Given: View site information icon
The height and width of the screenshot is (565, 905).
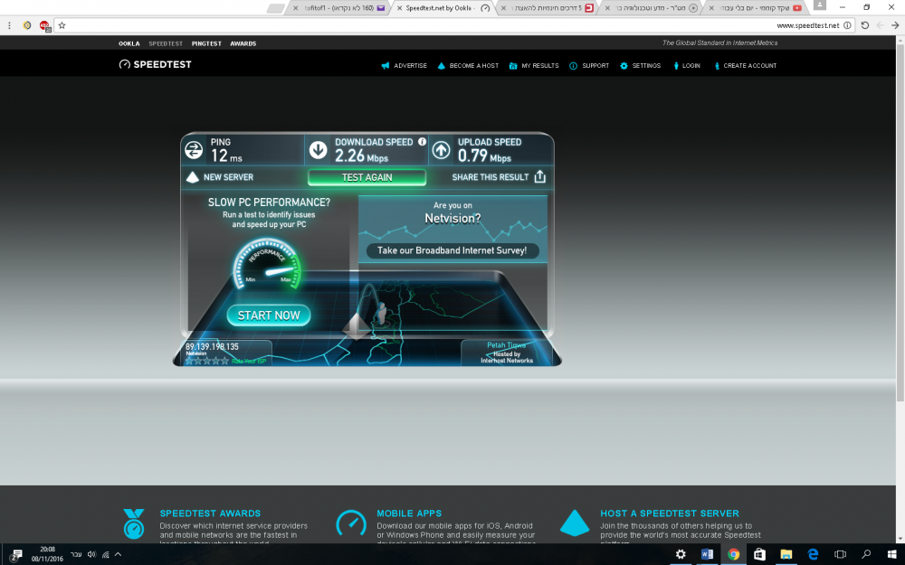Looking at the screenshot, I should [847, 25].
